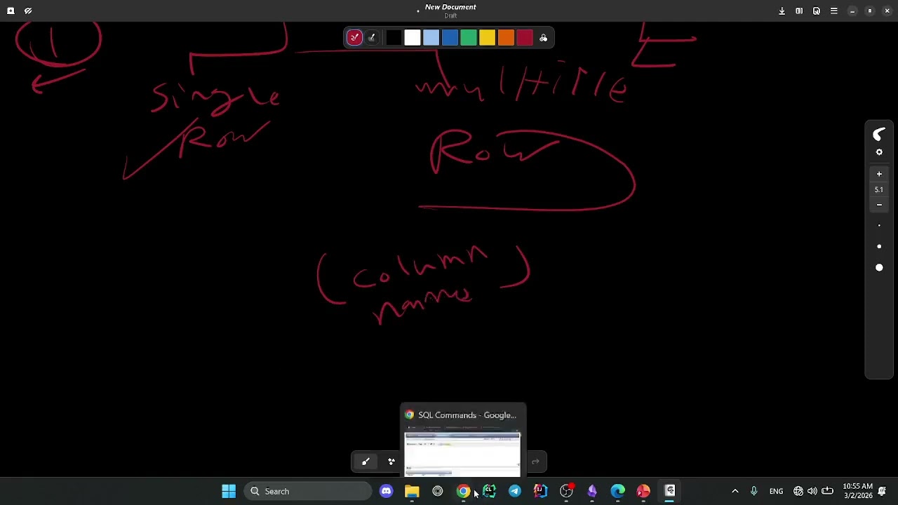
Task: Open Telegram from the taskbar
Action: (x=515, y=491)
